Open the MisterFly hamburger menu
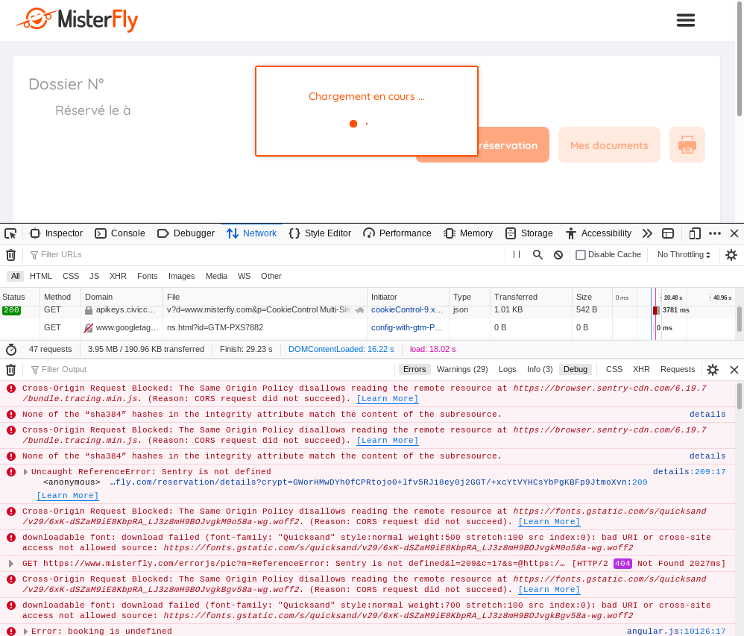The height and width of the screenshot is (636, 744). pyautogui.click(x=685, y=20)
